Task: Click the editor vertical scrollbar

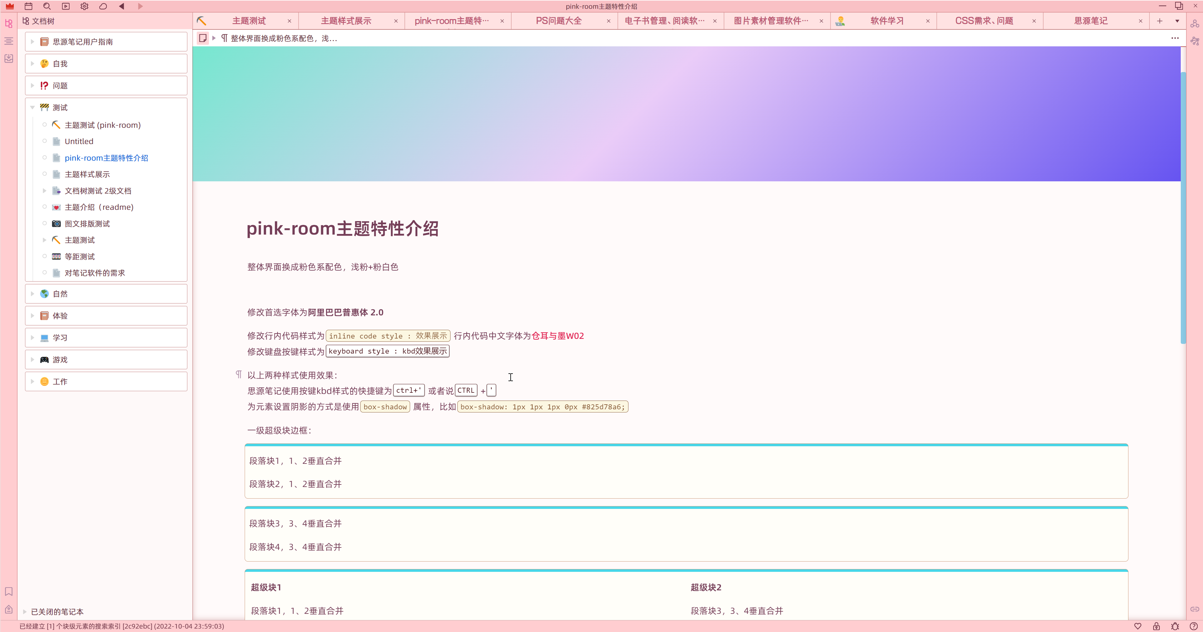Action: (x=1183, y=208)
